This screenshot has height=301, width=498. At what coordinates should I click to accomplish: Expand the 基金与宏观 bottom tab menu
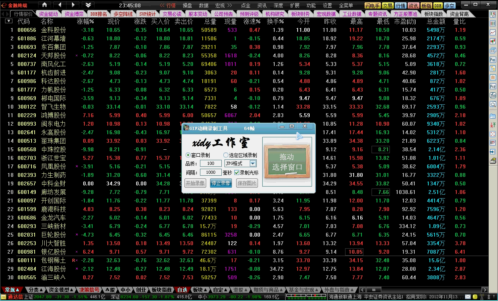tap(317, 290)
